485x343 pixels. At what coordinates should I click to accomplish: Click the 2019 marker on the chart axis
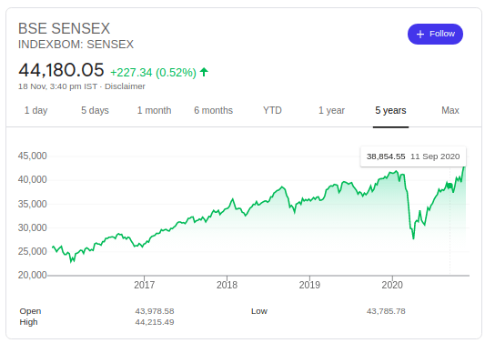click(309, 285)
